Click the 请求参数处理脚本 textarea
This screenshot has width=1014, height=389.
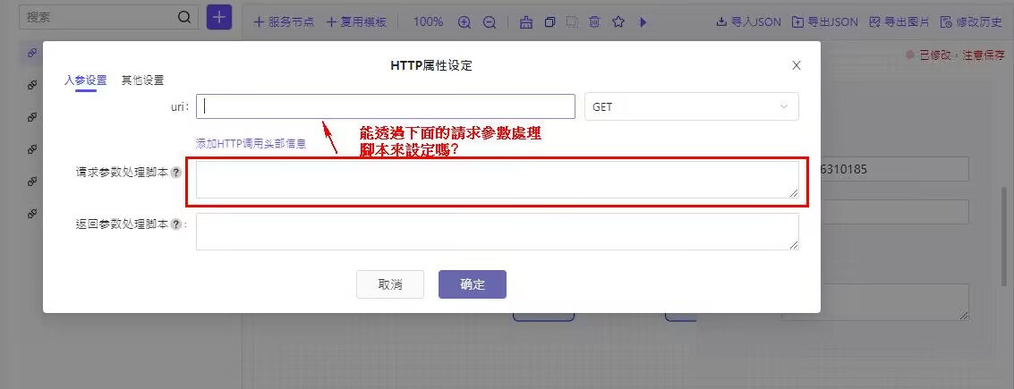point(498,179)
